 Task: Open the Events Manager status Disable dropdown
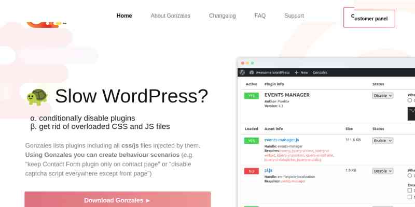click(383, 96)
